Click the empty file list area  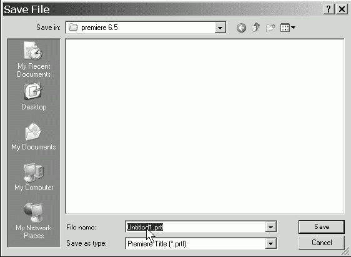205,126
